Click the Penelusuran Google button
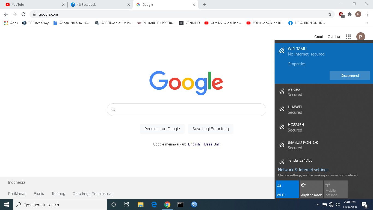This screenshot has width=373, height=210. [x=162, y=129]
